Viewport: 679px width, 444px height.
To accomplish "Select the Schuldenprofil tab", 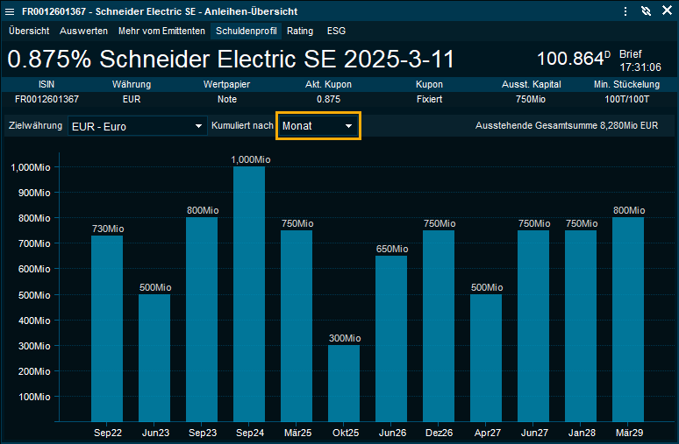I will click(x=247, y=31).
